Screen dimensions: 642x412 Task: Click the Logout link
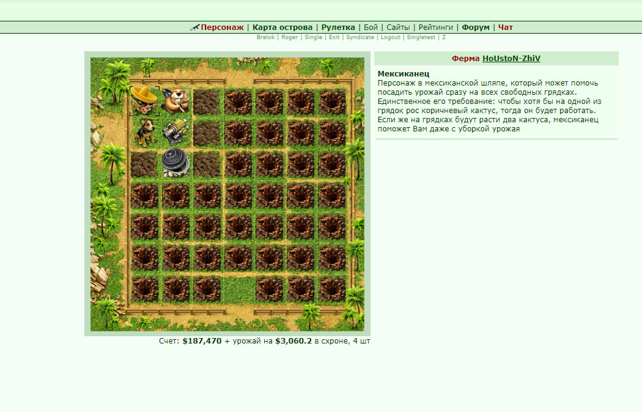[x=390, y=37]
